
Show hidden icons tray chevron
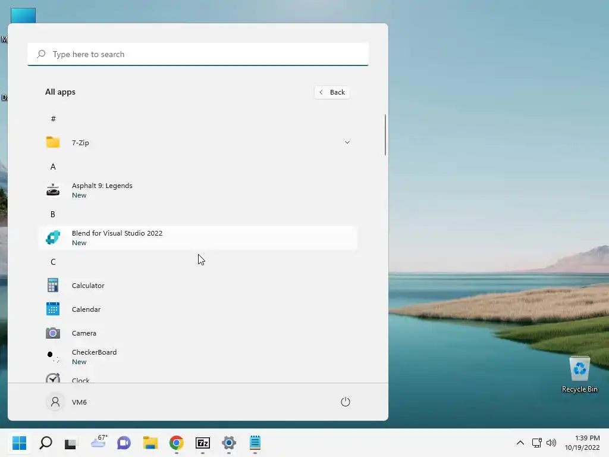(520, 443)
